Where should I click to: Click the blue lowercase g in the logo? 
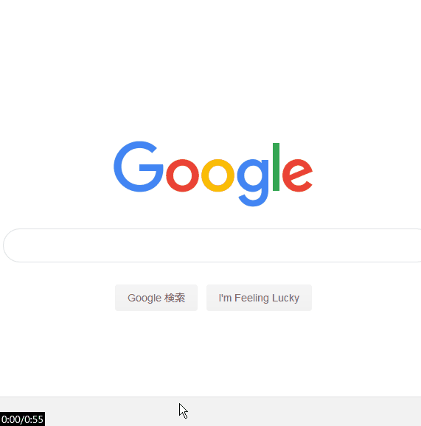[x=253, y=183]
